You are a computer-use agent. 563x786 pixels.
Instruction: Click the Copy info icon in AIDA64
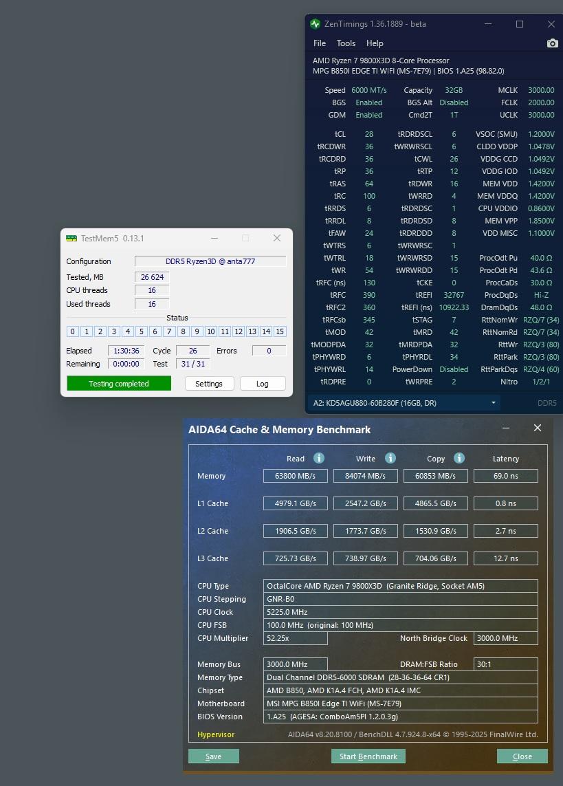(x=459, y=459)
